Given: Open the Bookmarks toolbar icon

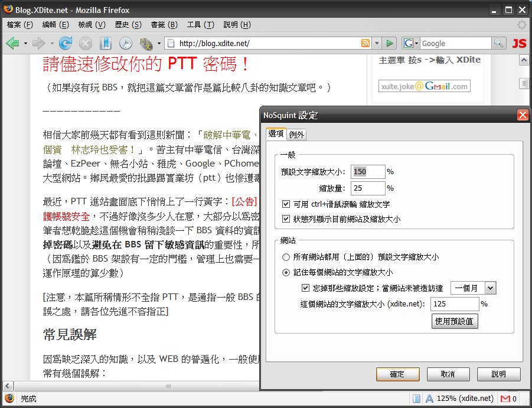Looking at the screenshot, I should [105, 43].
